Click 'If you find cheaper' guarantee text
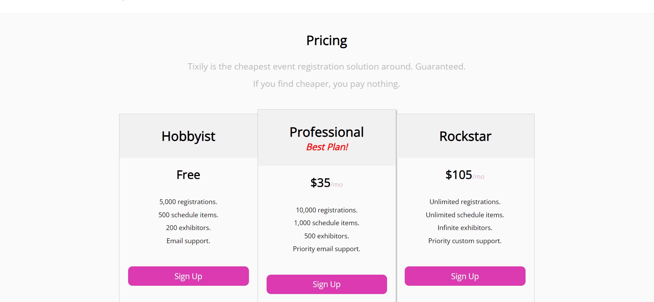 point(326,84)
